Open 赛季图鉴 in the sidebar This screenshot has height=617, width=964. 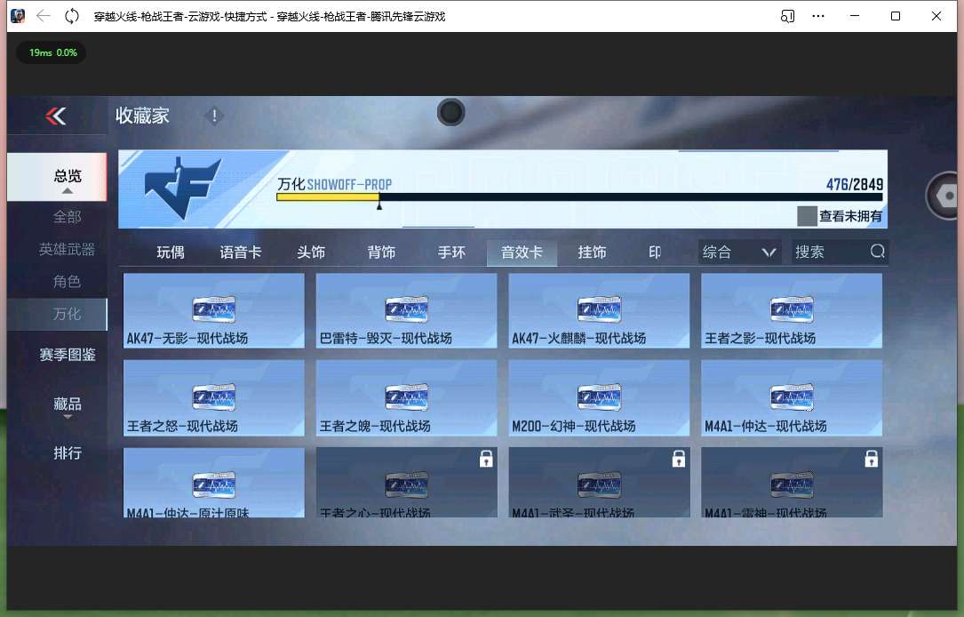coord(67,355)
